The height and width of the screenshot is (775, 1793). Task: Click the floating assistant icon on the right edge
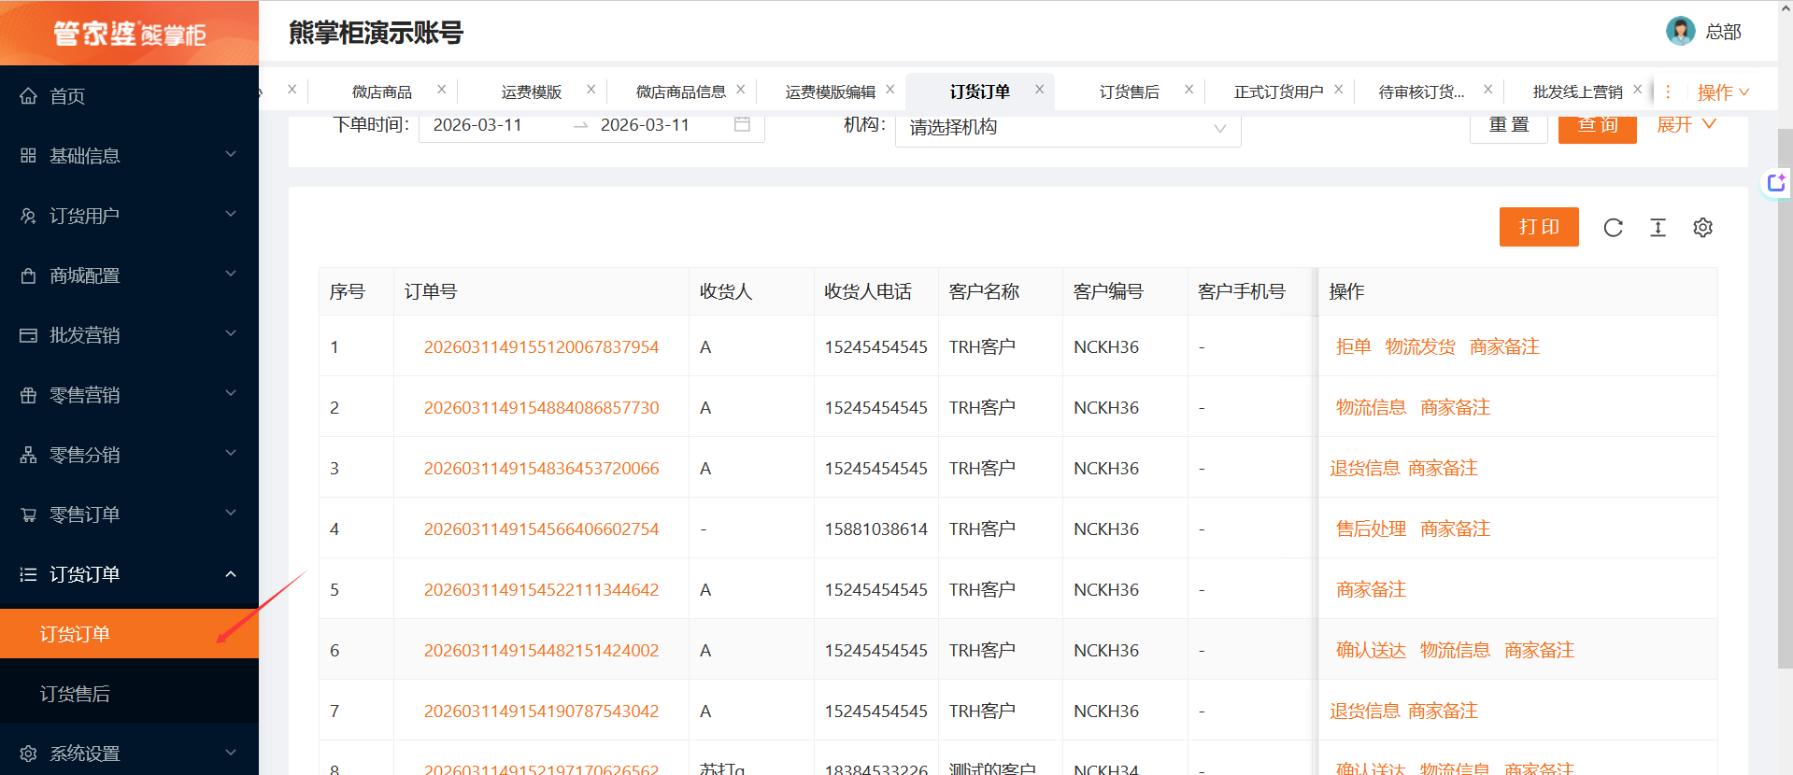coord(1775,183)
